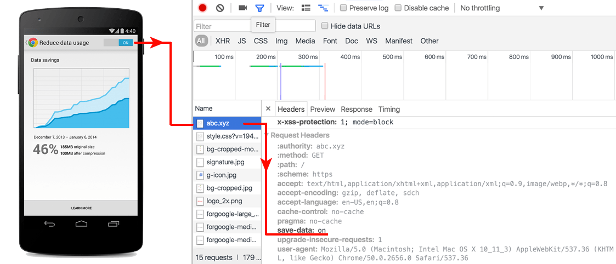This screenshot has width=616, height=264.
Task: Filter requests by Doc
Action: (352, 41)
